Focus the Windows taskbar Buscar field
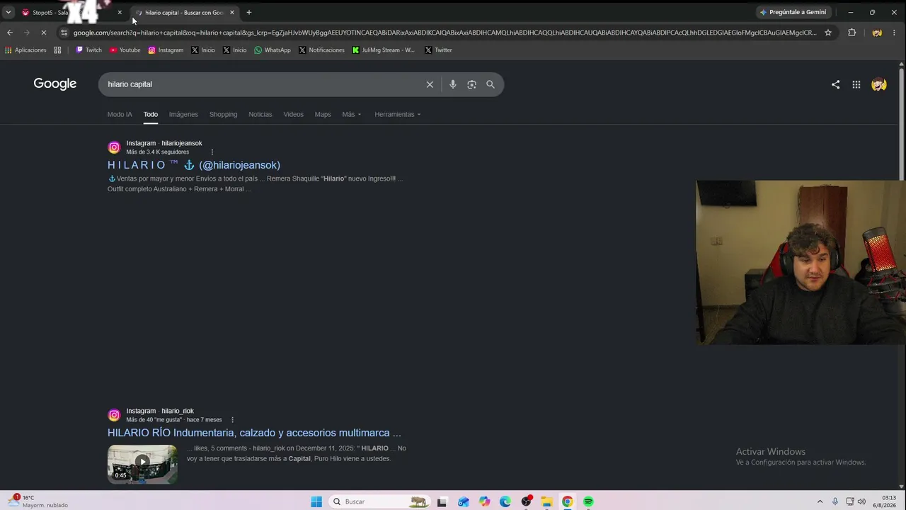The width and height of the screenshot is (906, 510). pos(380,501)
